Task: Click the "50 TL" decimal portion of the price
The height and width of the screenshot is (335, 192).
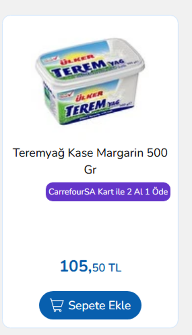Action: (107, 268)
